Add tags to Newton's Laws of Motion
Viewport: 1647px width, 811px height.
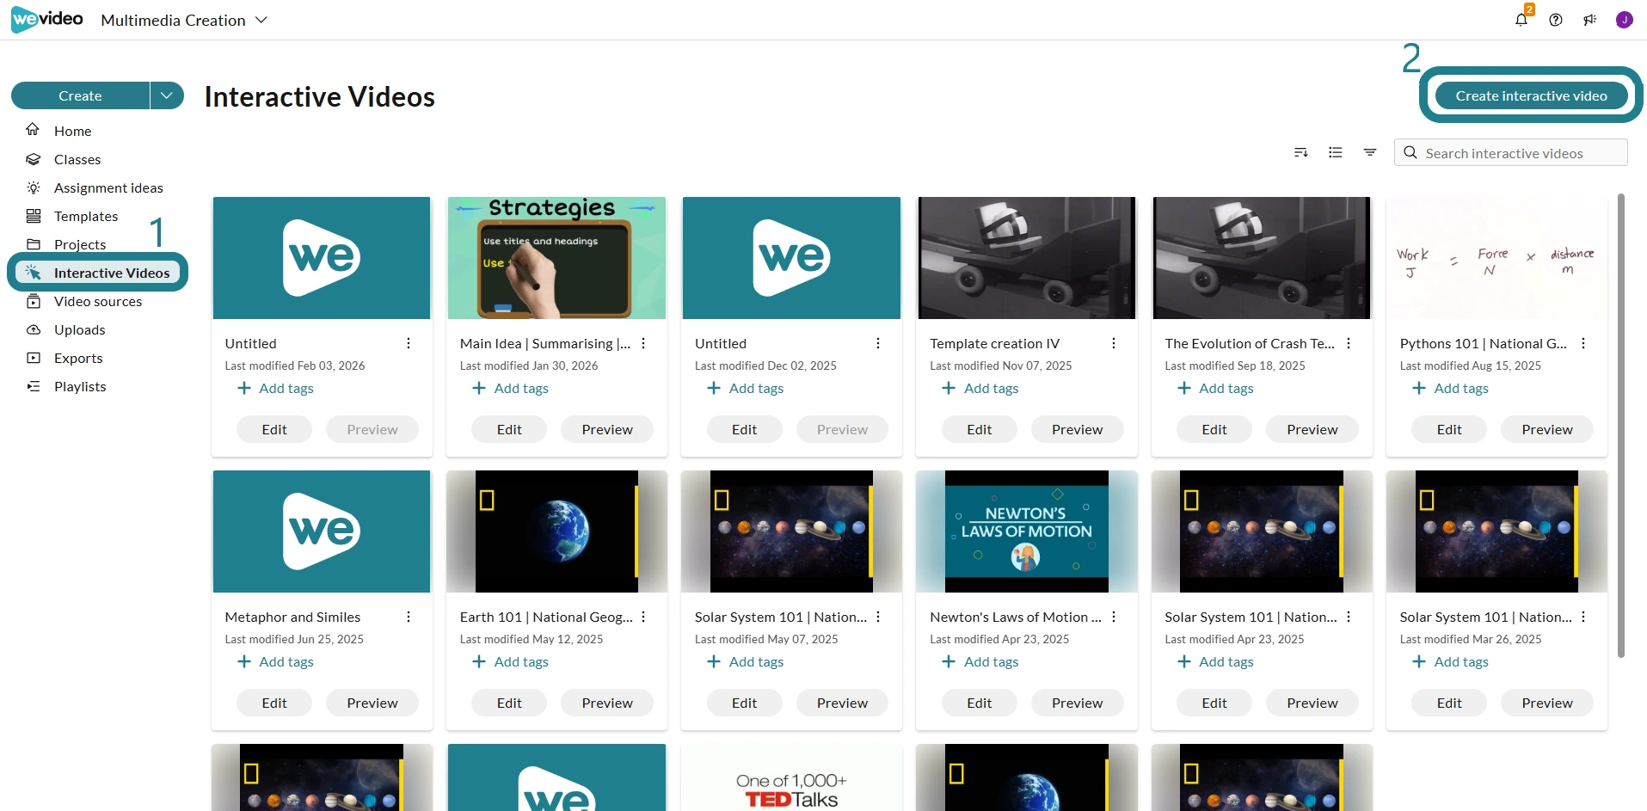click(x=980, y=661)
